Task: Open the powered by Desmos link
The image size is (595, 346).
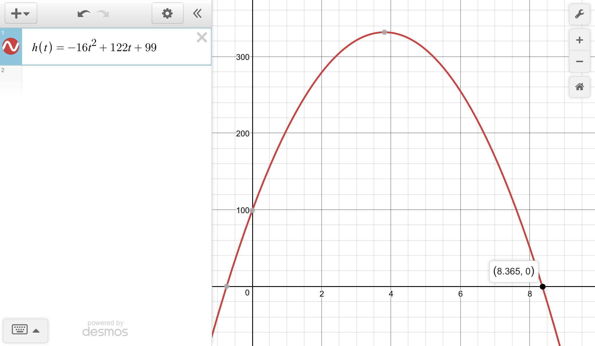Action: 105,329
